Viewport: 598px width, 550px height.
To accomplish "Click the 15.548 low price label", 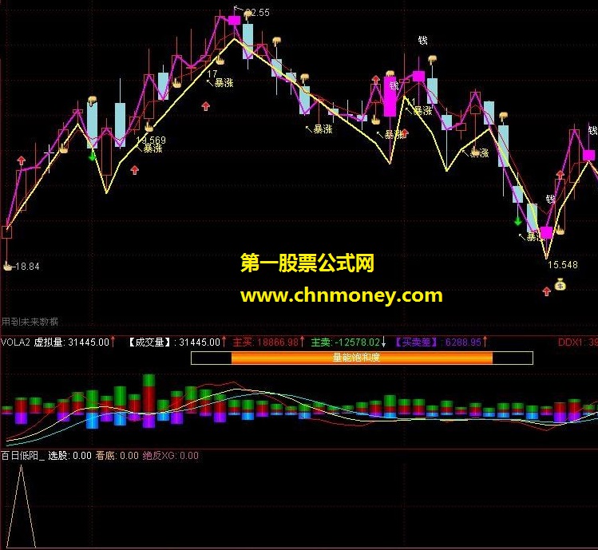I will pos(563,265).
